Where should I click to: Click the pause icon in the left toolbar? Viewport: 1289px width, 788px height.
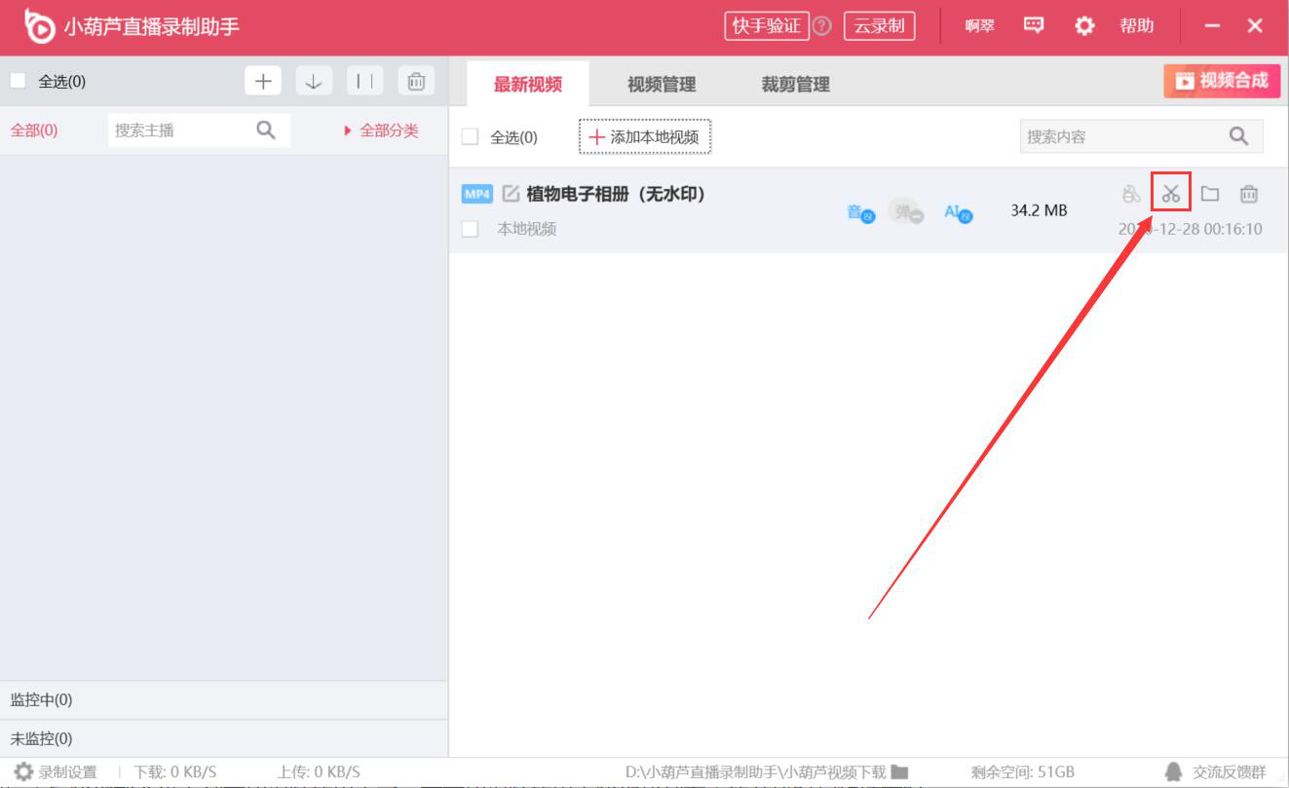click(x=364, y=82)
